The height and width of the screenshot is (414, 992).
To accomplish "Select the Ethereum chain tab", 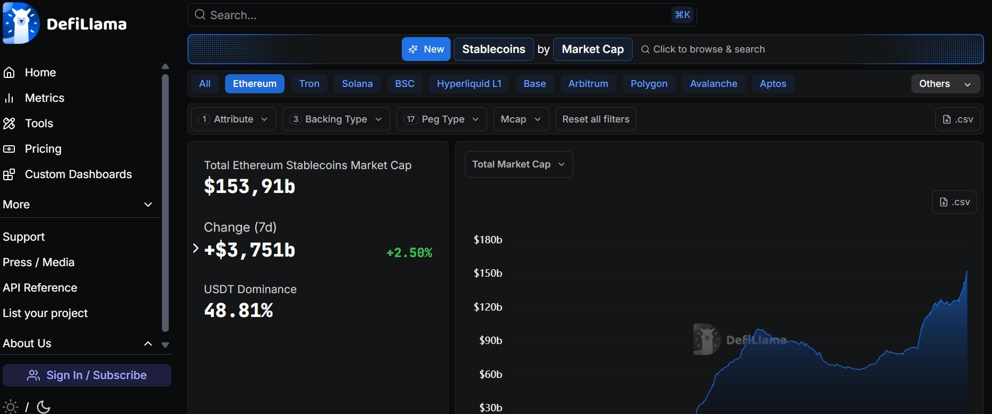I will (x=255, y=84).
